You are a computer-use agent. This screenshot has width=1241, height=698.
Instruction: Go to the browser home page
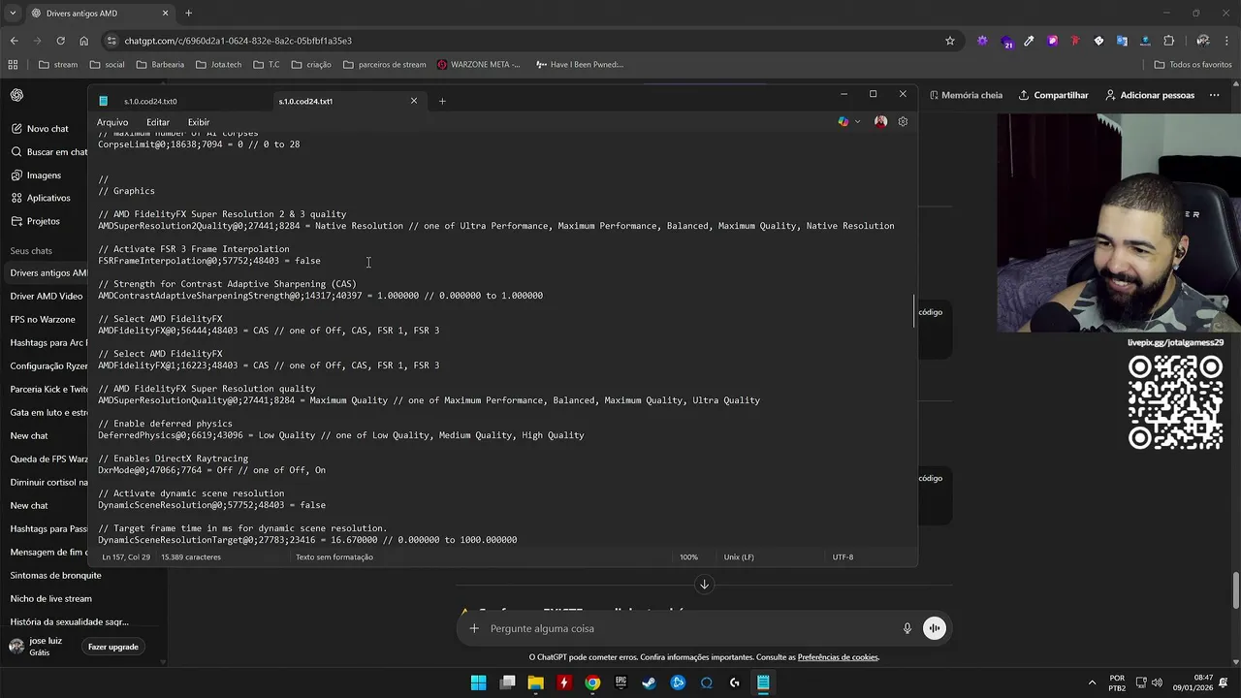pos(83,41)
